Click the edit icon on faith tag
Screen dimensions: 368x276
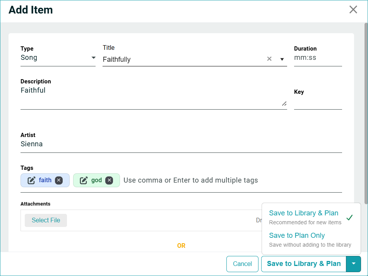31,180
